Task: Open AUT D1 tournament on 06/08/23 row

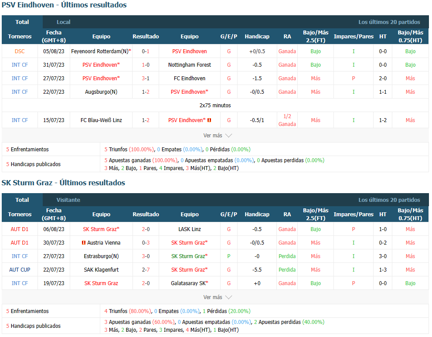Action: tap(20, 229)
